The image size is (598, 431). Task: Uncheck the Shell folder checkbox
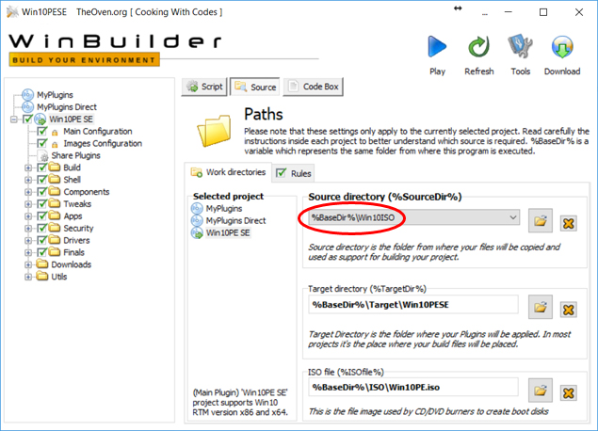click(x=42, y=180)
